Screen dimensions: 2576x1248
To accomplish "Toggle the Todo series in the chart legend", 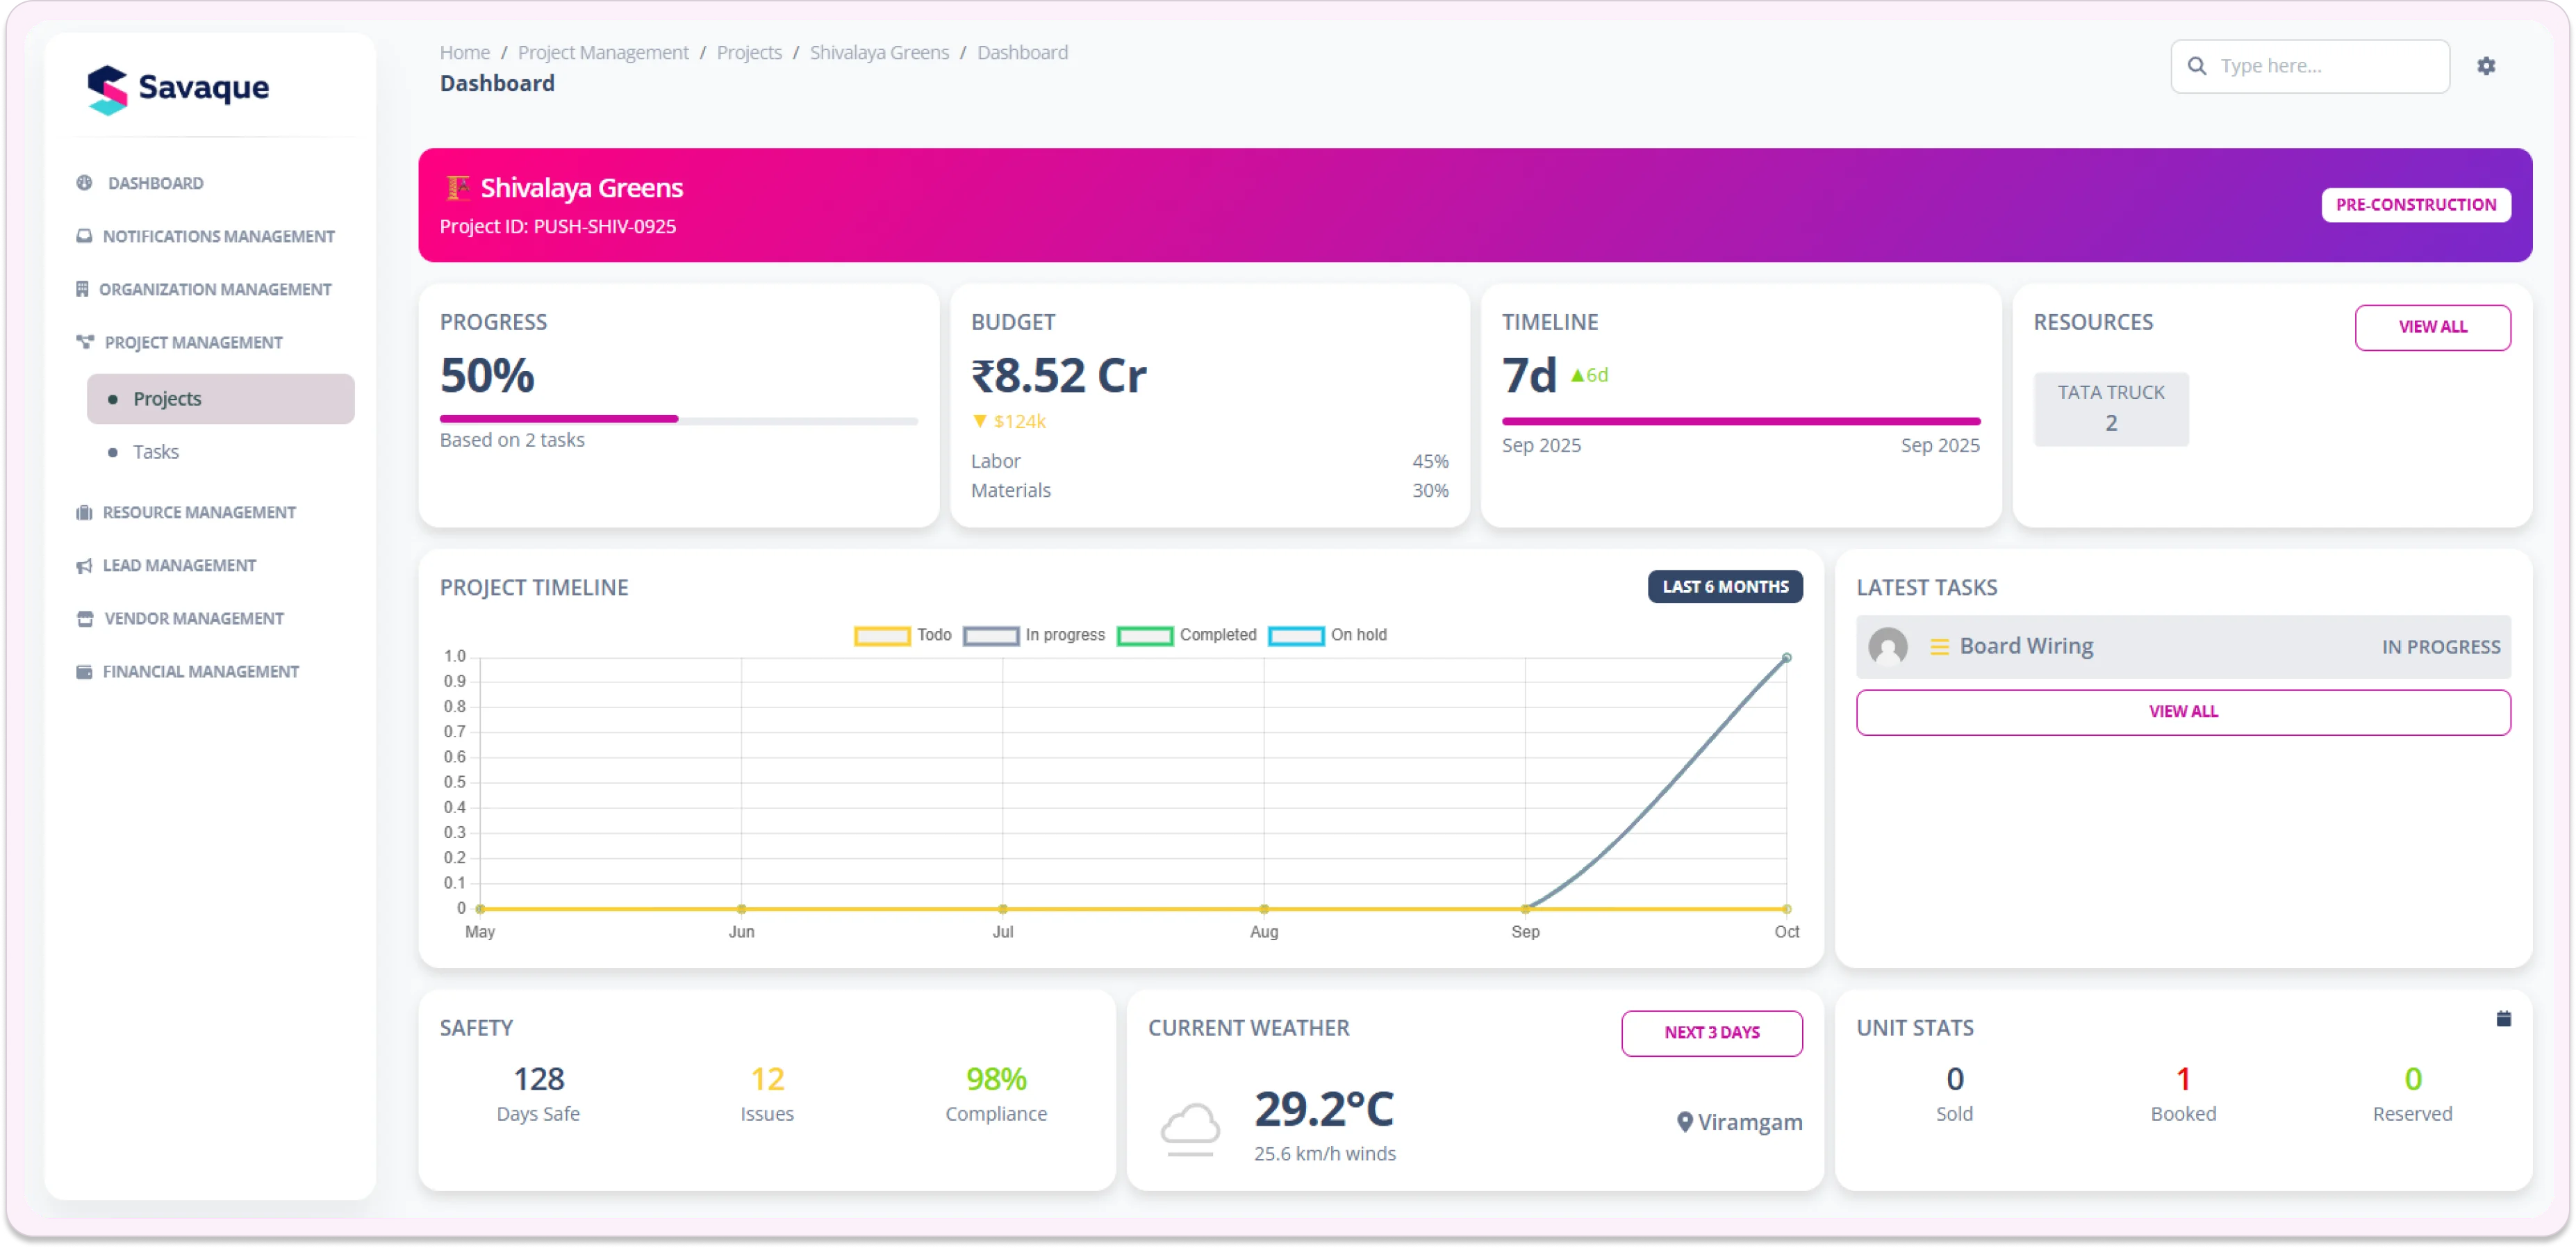I will pyautogui.click(x=902, y=635).
